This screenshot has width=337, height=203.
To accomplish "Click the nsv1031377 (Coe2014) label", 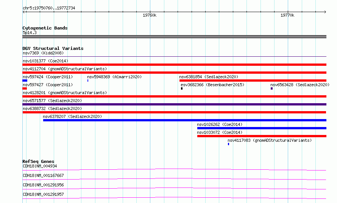I will (x=45, y=61).
